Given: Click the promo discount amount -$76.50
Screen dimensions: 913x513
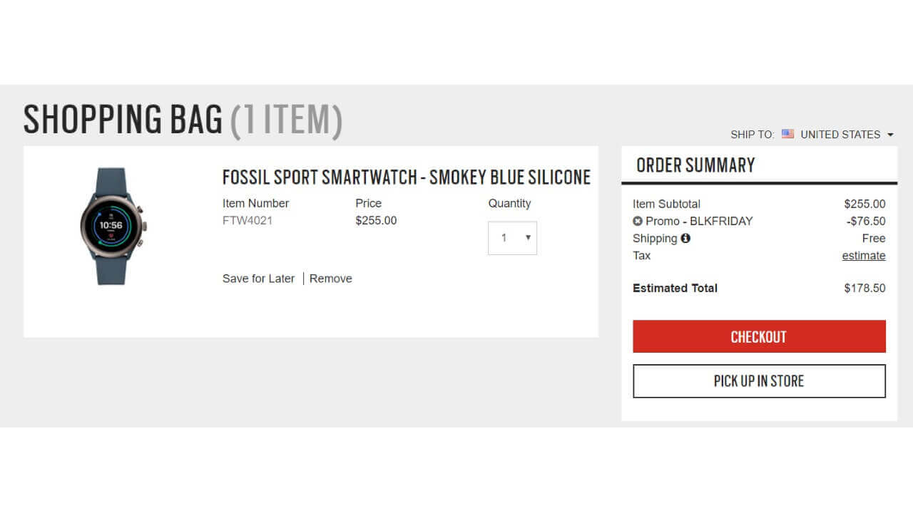Looking at the screenshot, I should tap(866, 222).
